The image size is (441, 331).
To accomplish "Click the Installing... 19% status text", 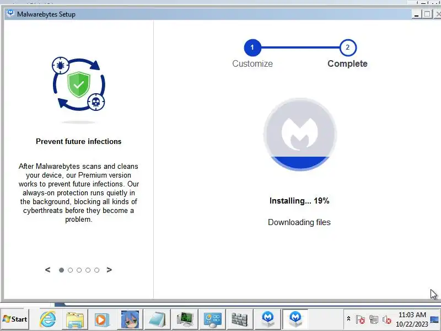I will click(x=299, y=201).
